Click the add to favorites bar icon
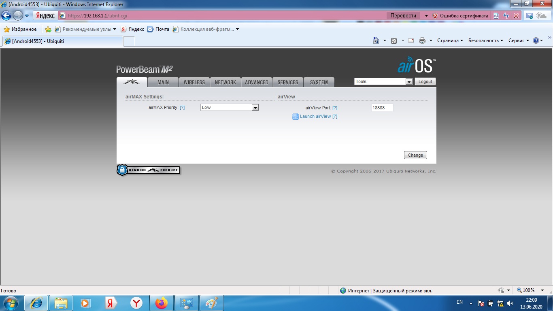This screenshot has width=553, height=311. click(x=48, y=29)
